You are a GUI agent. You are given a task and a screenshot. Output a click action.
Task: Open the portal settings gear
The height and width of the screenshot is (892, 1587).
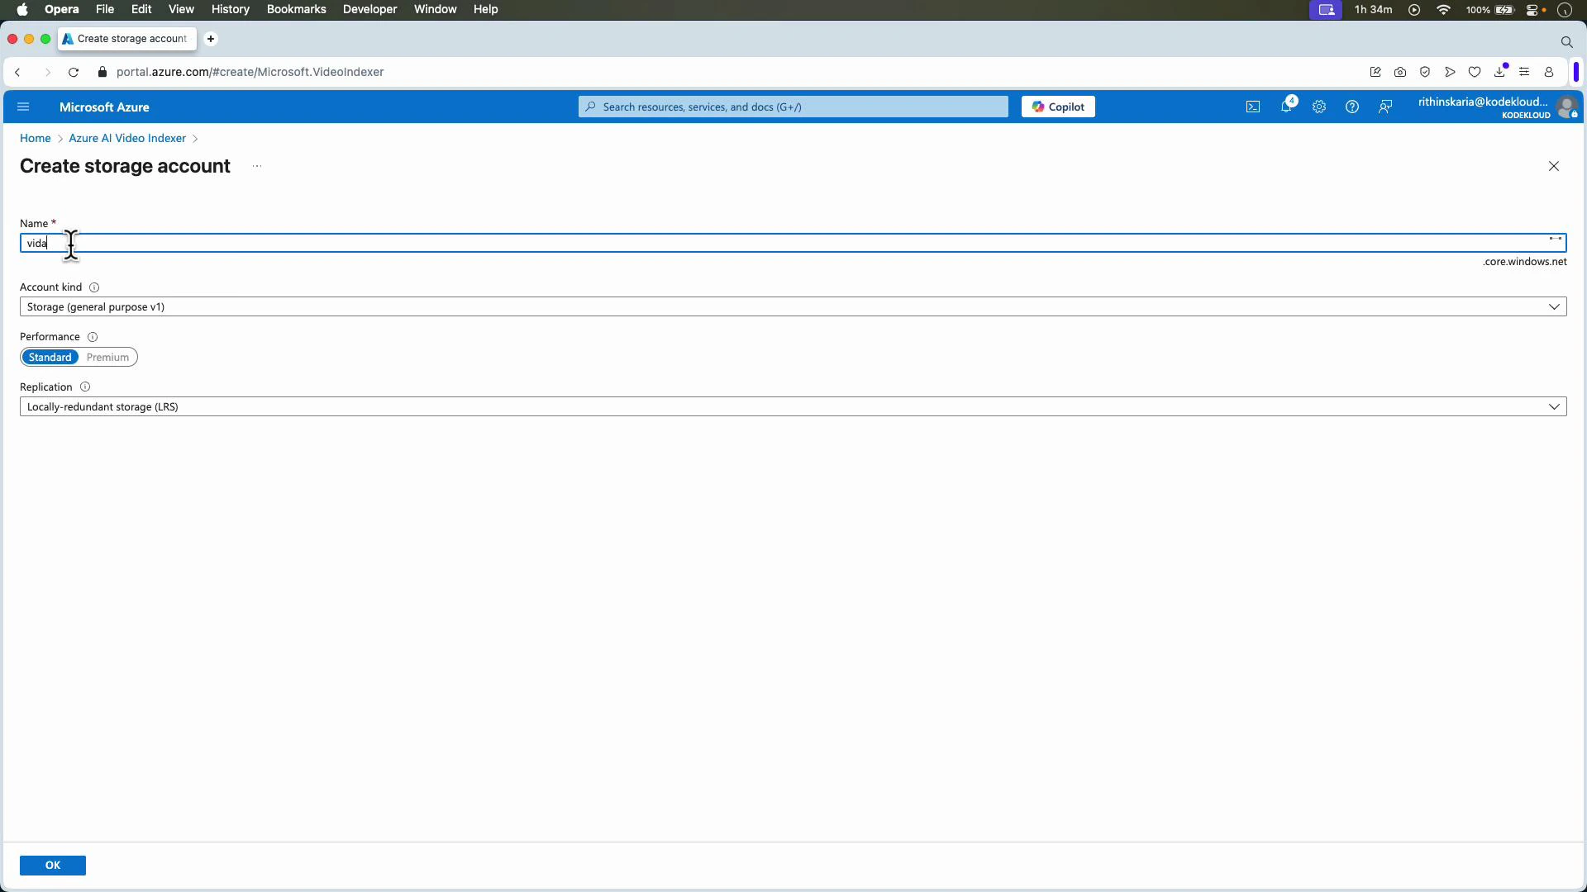[1318, 107]
